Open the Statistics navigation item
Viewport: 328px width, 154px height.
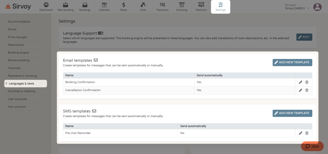click(x=201, y=7)
